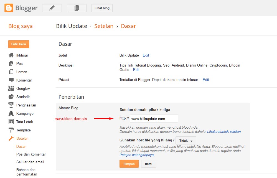Click the Pos documents icon
The height and width of the screenshot is (178, 277).
[11, 63]
